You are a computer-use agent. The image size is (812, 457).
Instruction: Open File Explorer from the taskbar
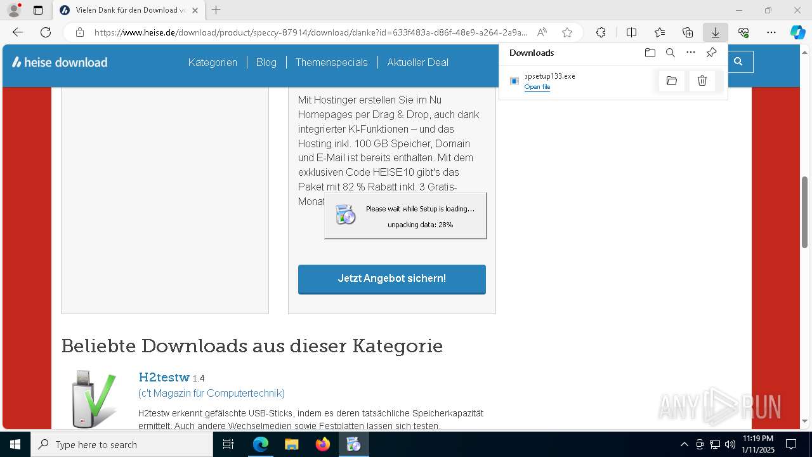pyautogui.click(x=292, y=444)
